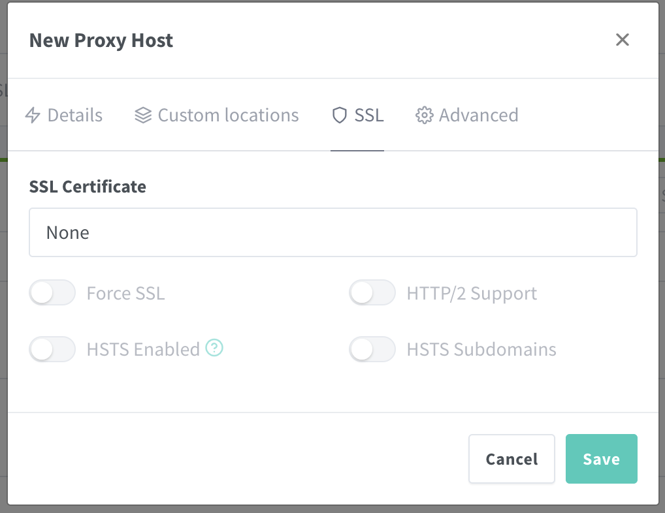Enable HSTS Subdomains switch
This screenshot has width=665, height=513.
click(372, 349)
